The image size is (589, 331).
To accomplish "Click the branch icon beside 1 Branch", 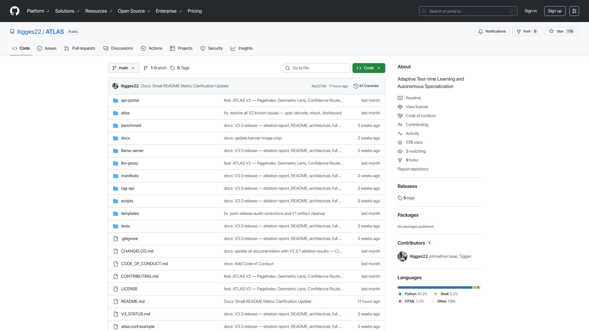I will 146,68.
